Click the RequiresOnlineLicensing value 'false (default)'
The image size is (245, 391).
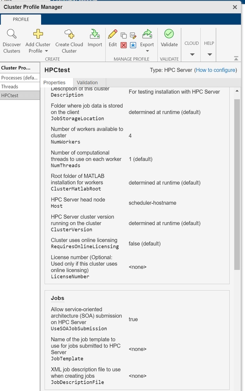pyautogui.click(x=145, y=244)
